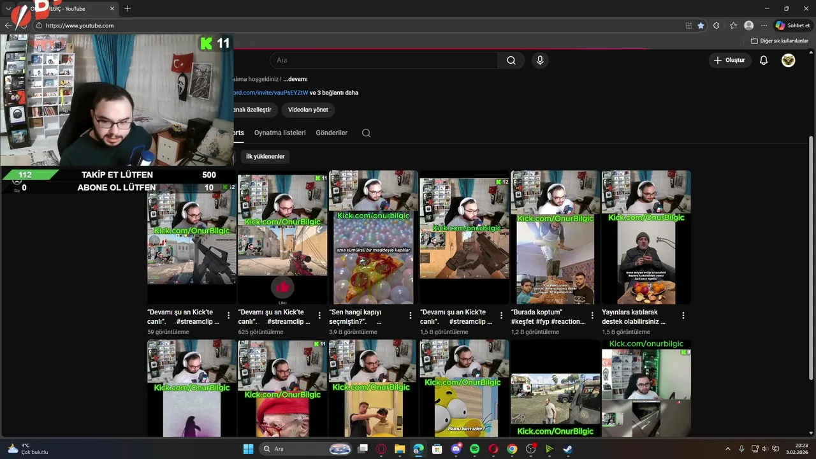
Task: Click the favorite star in address bar
Action: [701, 25]
